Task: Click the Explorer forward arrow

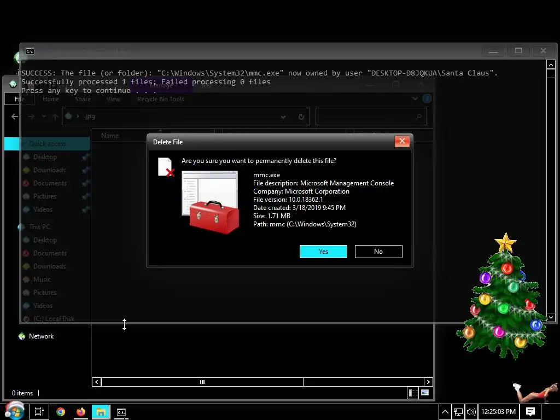Action: [31, 116]
